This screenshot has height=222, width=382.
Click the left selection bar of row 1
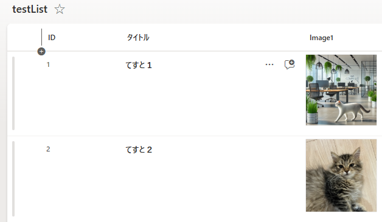13,93
